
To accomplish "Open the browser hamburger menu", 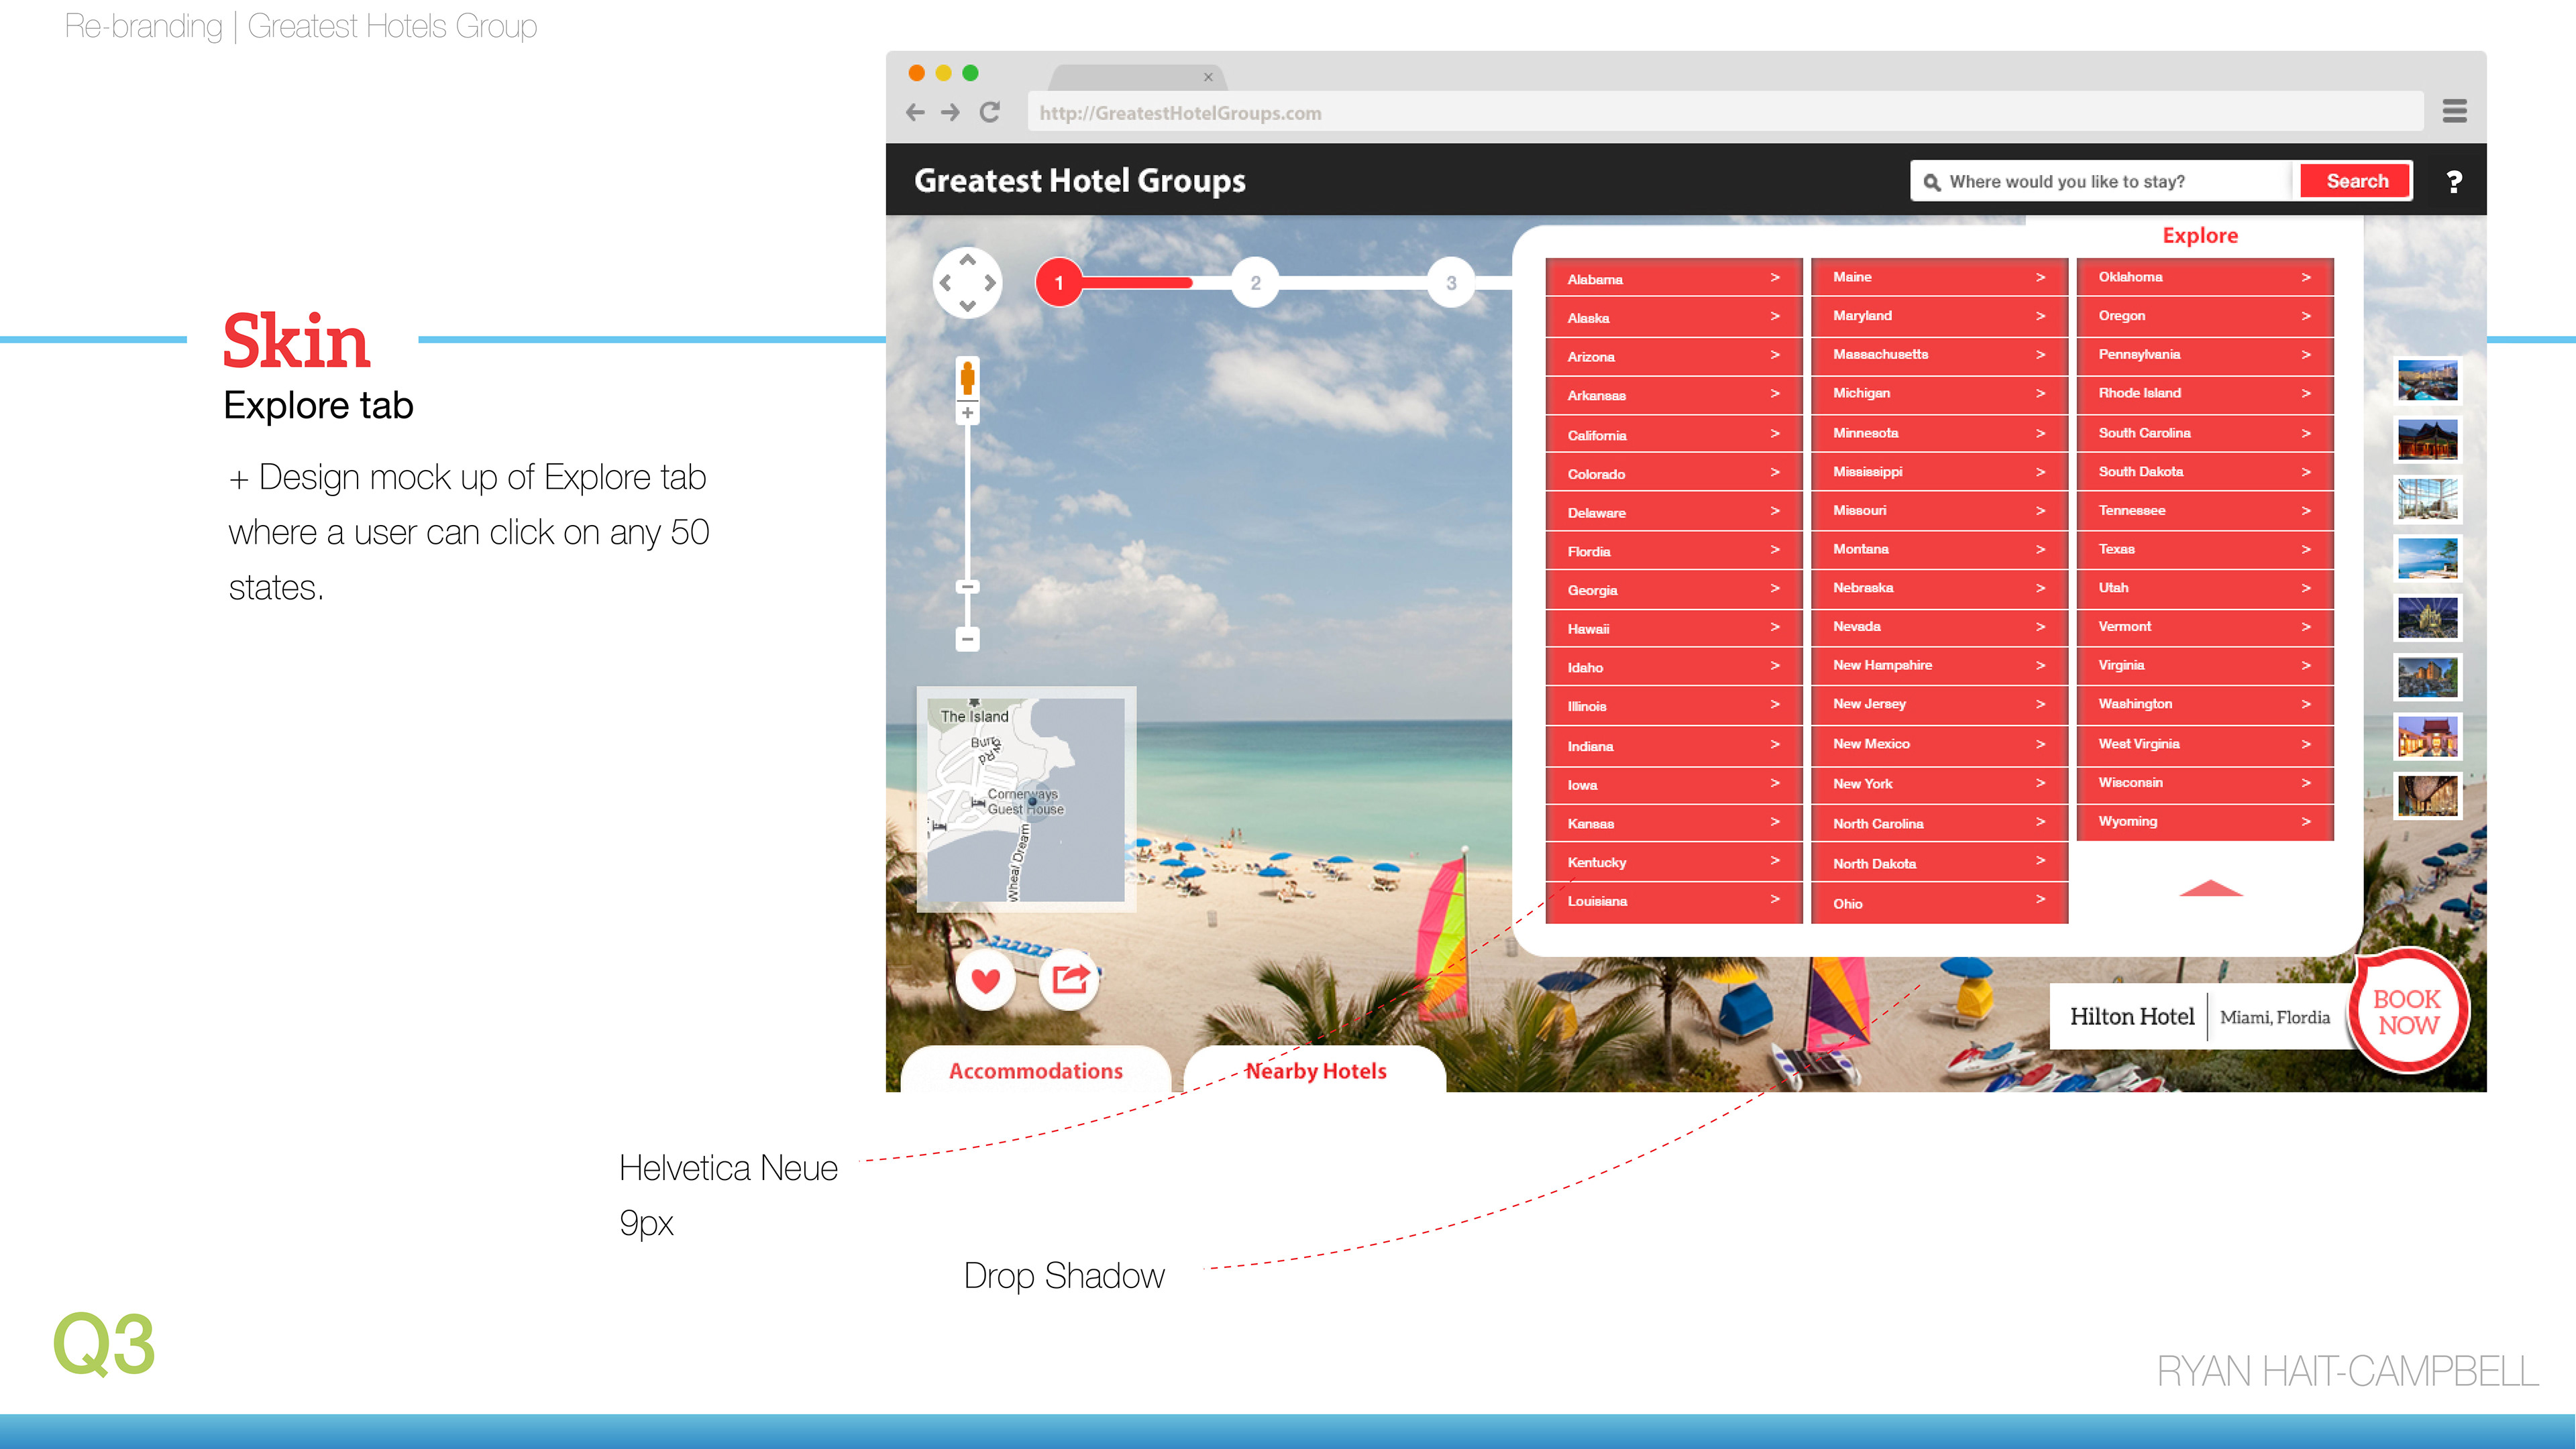I will pos(2454,111).
